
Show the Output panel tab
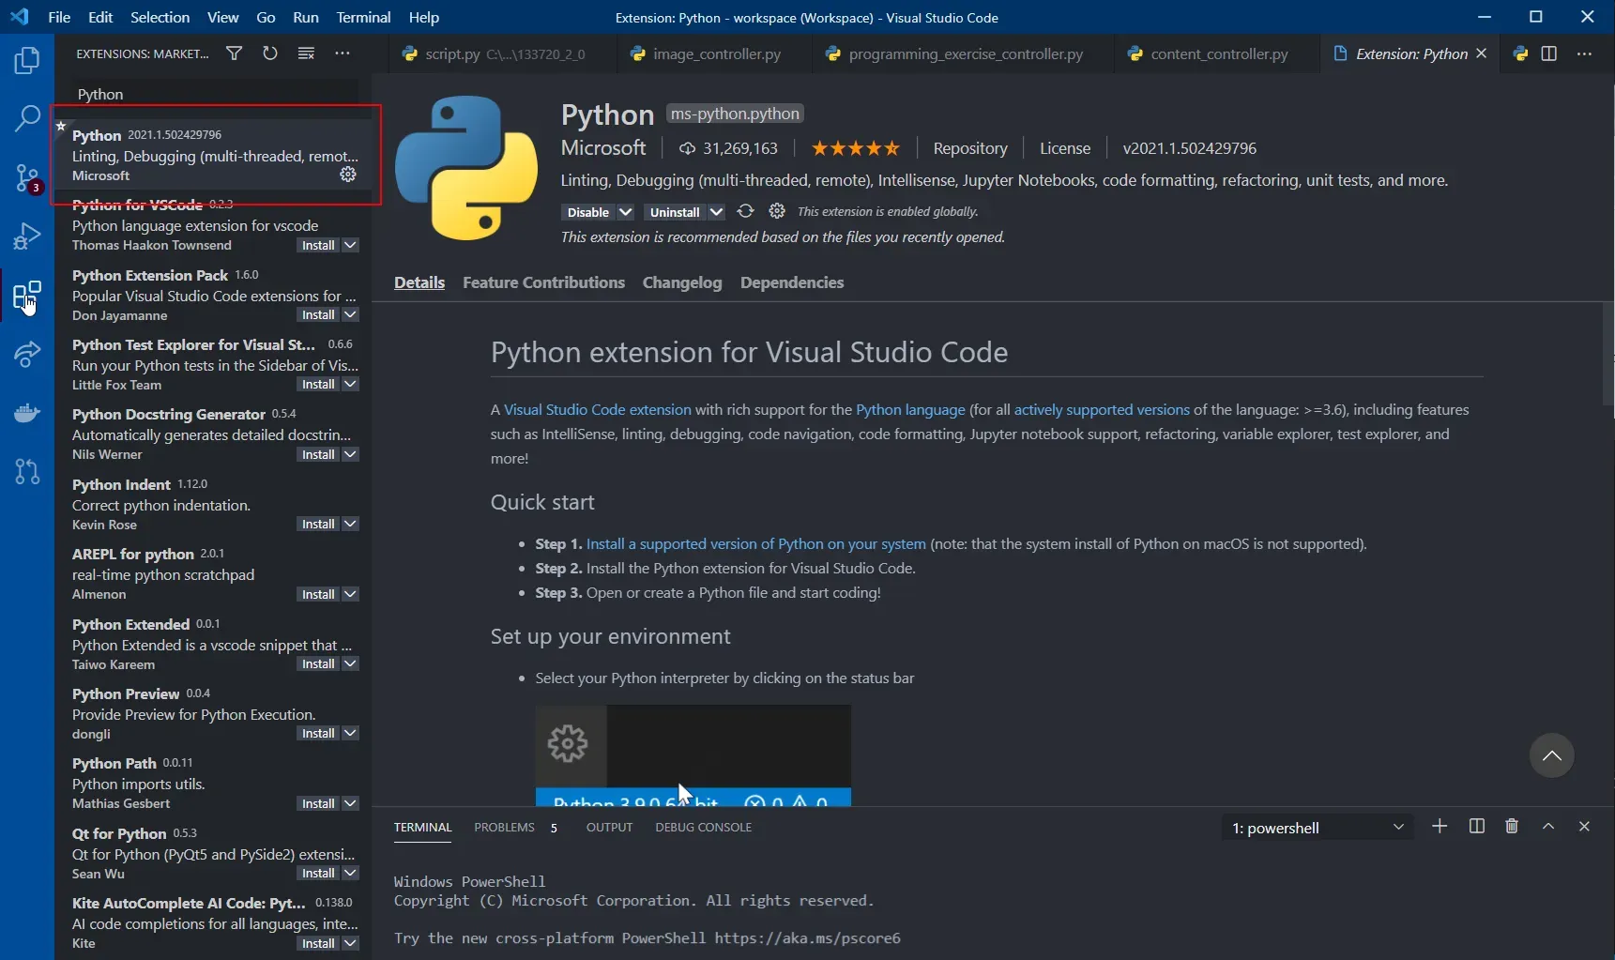coord(609,827)
